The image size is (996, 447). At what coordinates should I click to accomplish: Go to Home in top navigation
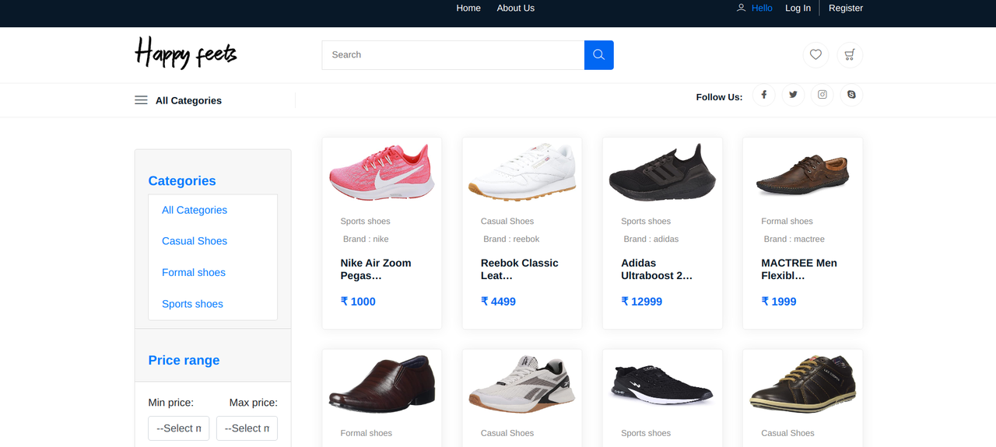[x=468, y=8]
